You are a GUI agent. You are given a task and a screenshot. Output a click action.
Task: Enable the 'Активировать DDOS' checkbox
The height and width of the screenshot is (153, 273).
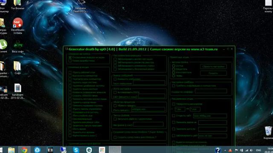pos(115,93)
